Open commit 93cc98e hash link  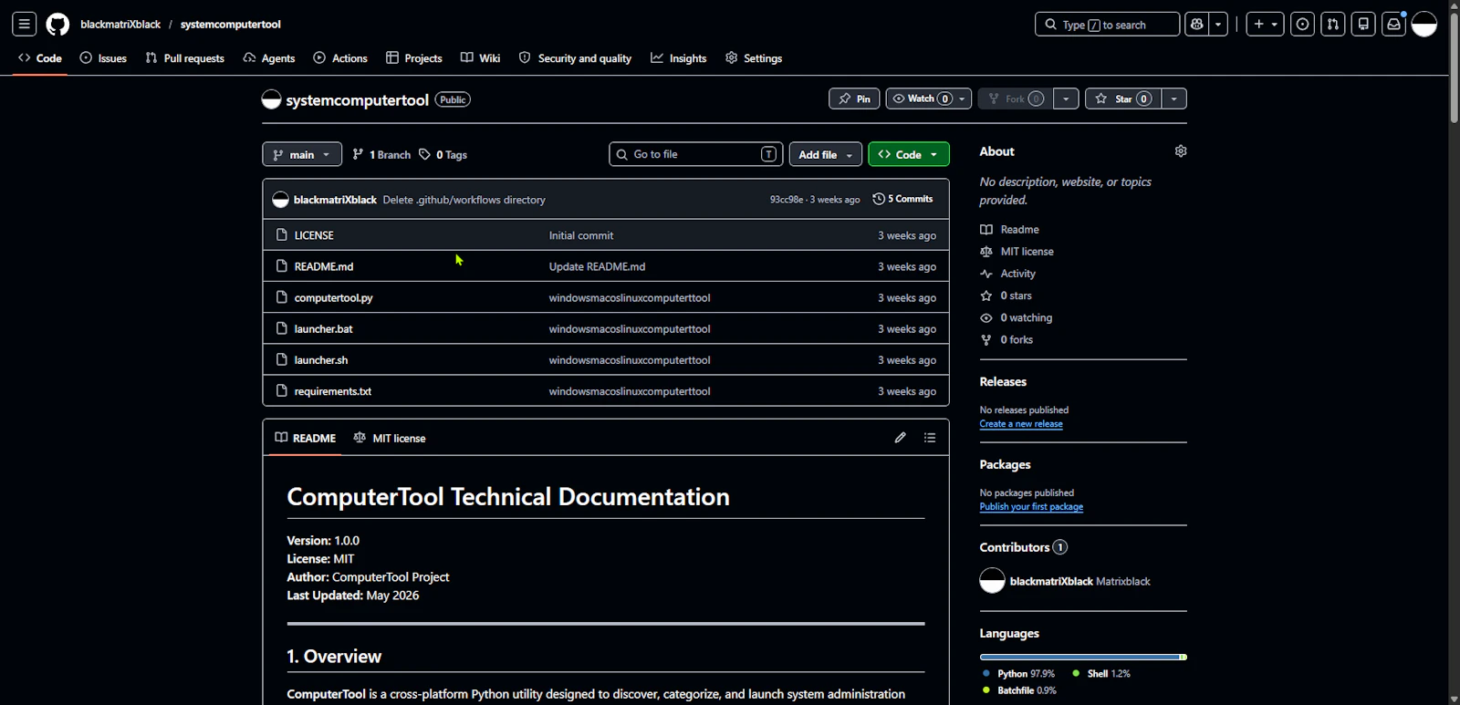pos(787,200)
